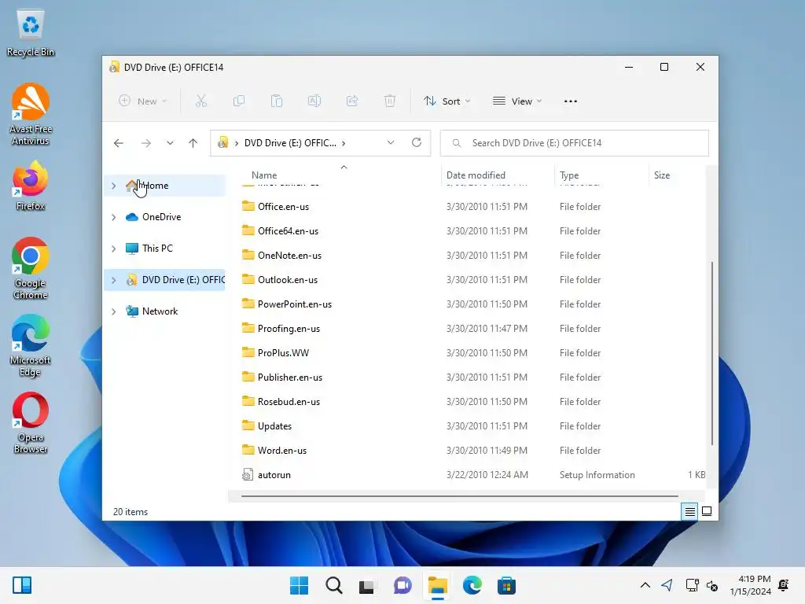The image size is (805, 604).
Task: Open clock and date in system tray
Action: 751,585
